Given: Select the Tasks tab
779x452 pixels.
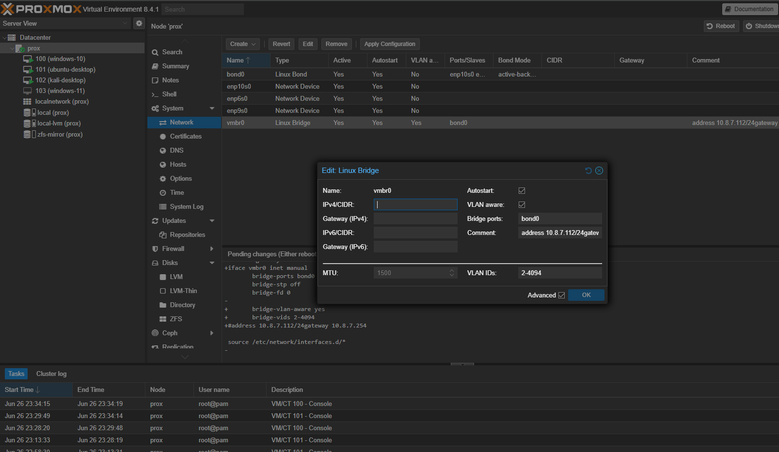Looking at the screenshot, I should 16,374.
